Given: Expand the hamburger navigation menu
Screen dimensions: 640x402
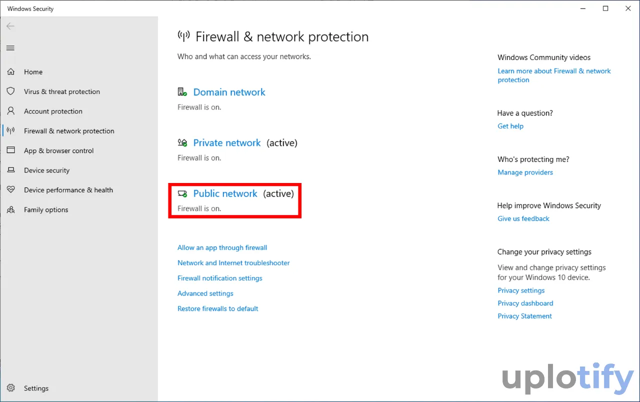Looking at the screenshot, I should coord(10,48).
